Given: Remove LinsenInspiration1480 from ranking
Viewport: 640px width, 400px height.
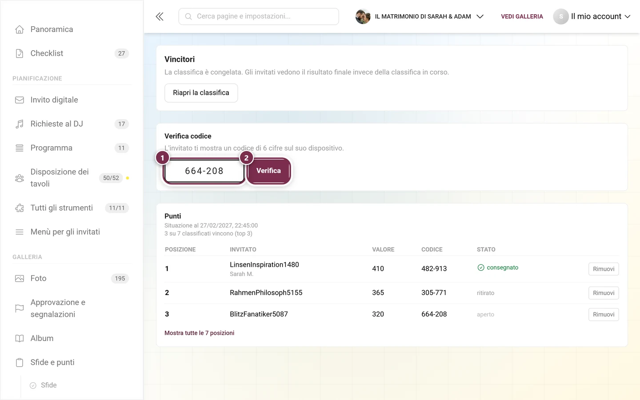Looking at the screenshot, I should coord(604,269).
